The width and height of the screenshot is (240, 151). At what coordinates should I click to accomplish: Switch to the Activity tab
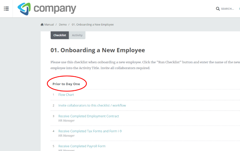[x=77, y=35]
